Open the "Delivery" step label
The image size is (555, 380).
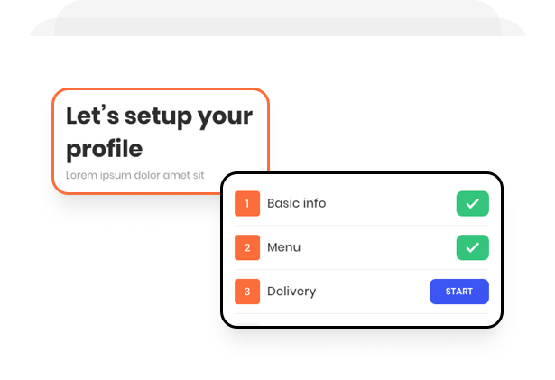point(291,292)
